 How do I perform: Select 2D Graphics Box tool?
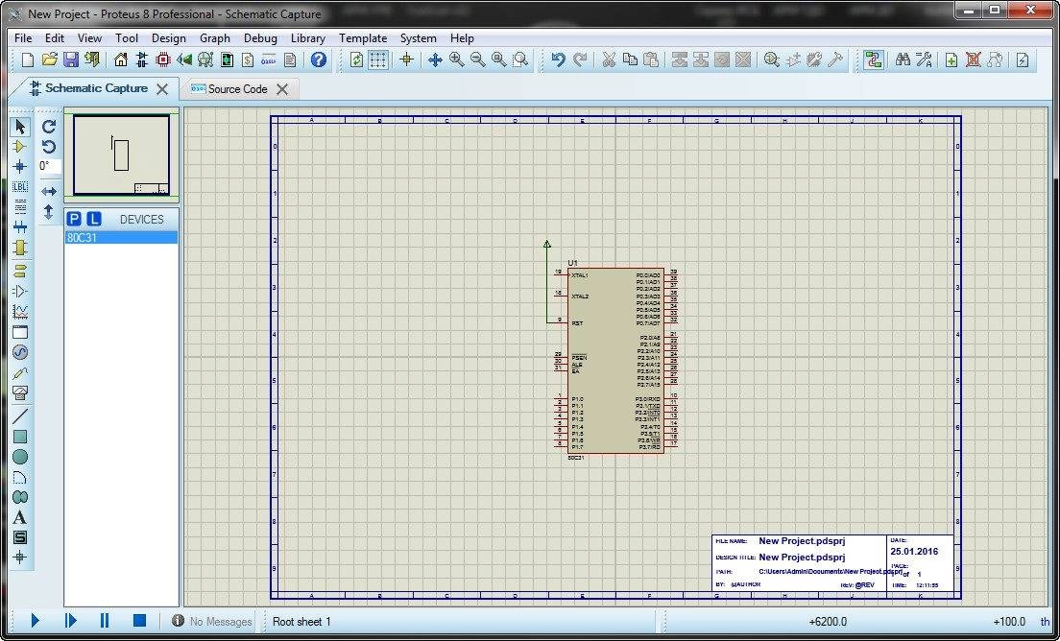pos(20,437)
